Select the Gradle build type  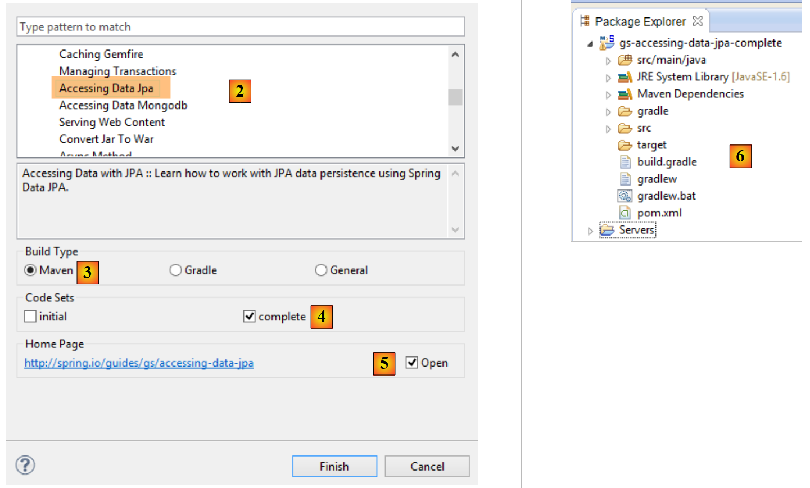(x=176, y=270)
